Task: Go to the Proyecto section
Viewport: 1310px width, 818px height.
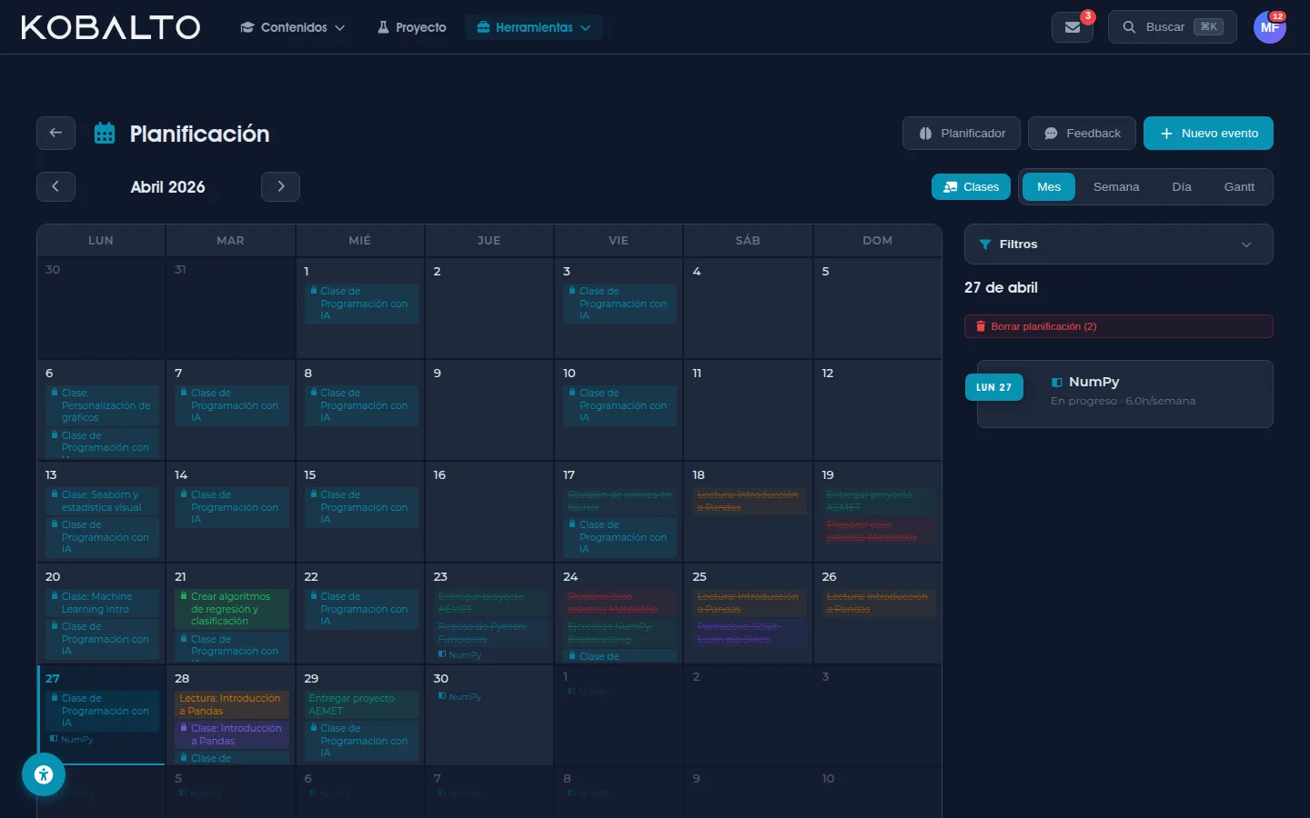Action: [412, 27]
